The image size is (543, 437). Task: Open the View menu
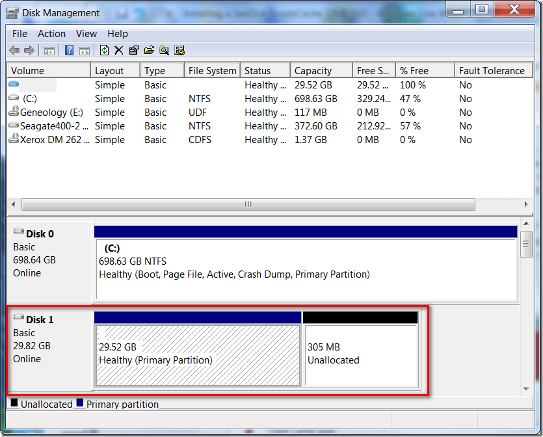(86, 34)
